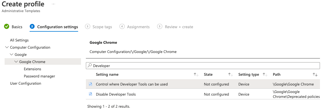Click the step 4 Assignments circle
Screen dimensions: 326x112
click(122, 26)
